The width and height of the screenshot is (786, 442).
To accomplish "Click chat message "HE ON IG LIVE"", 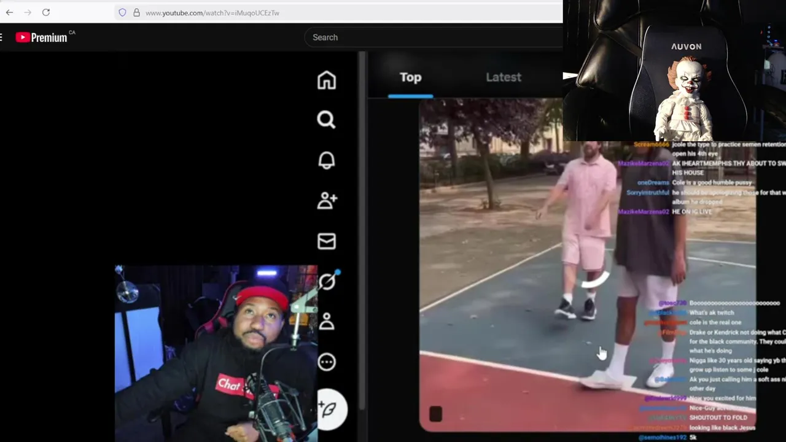I will 692,212.
